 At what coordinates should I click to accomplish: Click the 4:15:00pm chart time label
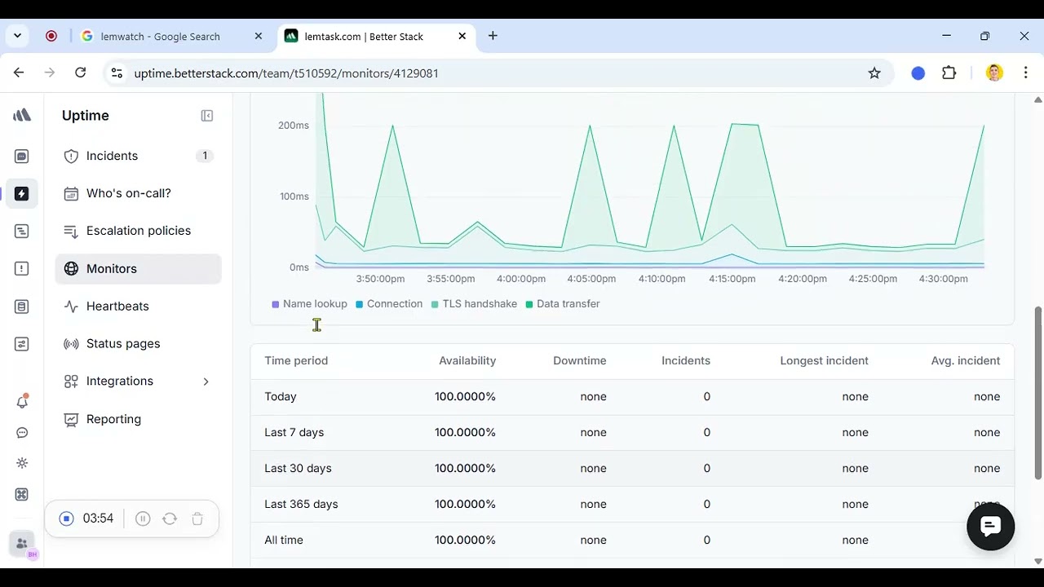(x=732, y=279)
